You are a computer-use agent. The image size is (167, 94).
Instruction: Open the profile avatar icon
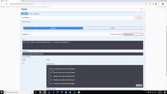[x=163, y=4]
